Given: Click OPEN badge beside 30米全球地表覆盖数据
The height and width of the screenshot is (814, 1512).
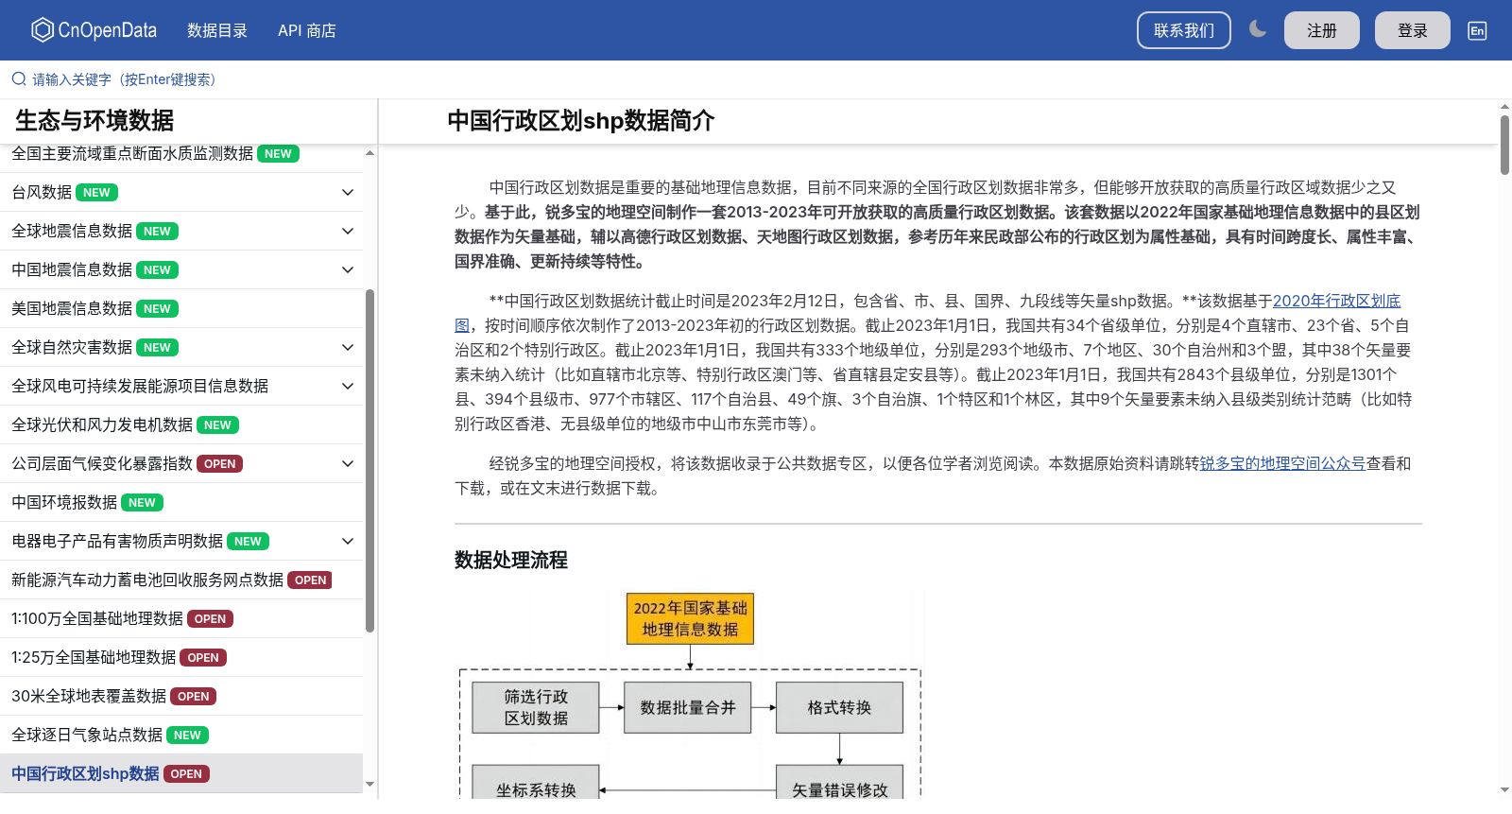Looking at the screenshot, I should pos(194,697).
